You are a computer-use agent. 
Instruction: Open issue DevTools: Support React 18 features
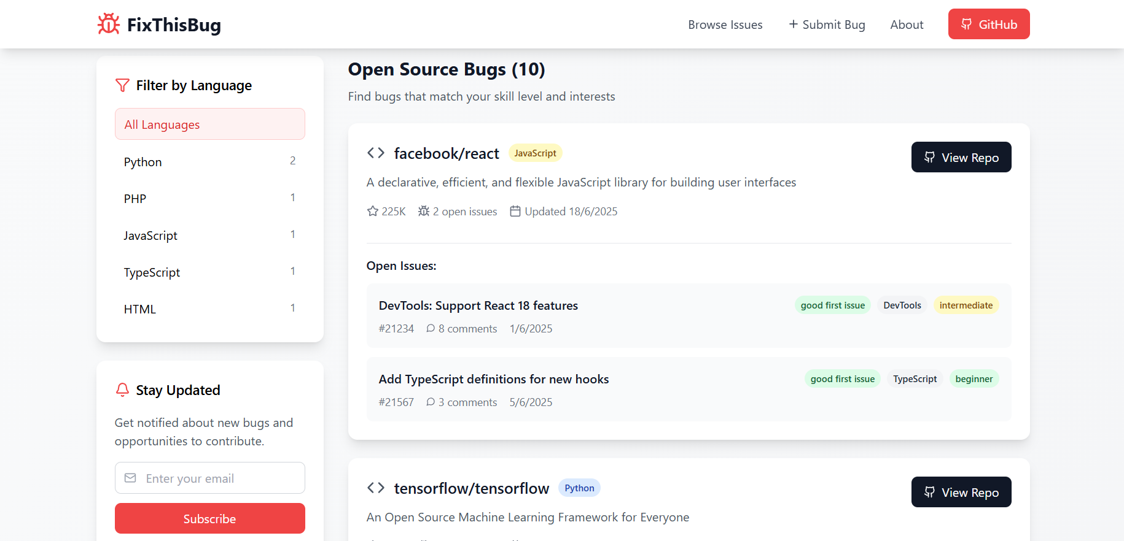click(x=478, y=305)
